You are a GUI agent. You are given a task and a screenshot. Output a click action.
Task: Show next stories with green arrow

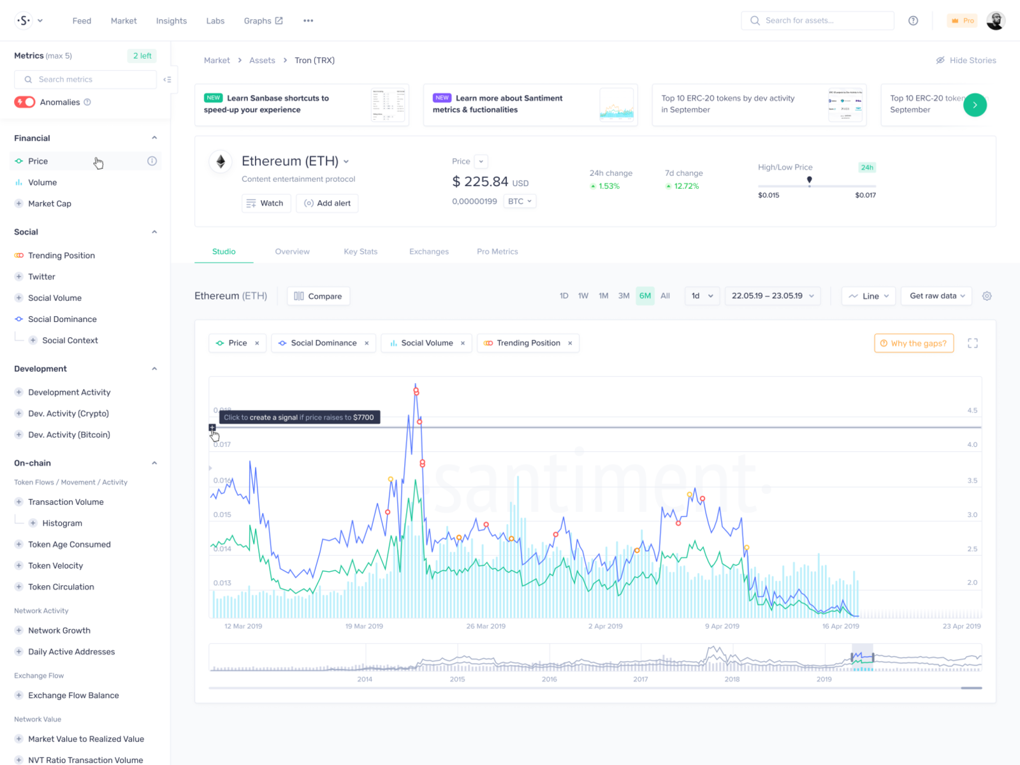pos(975,105)
